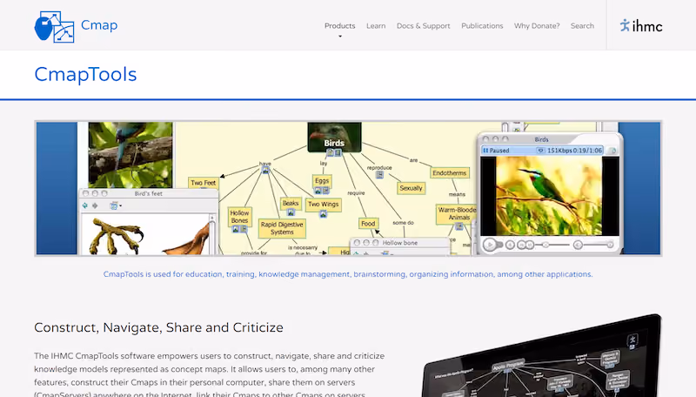Screen dimensions: 696x397
Task: Open Docs & Support menu
Action: pos(424,26)
